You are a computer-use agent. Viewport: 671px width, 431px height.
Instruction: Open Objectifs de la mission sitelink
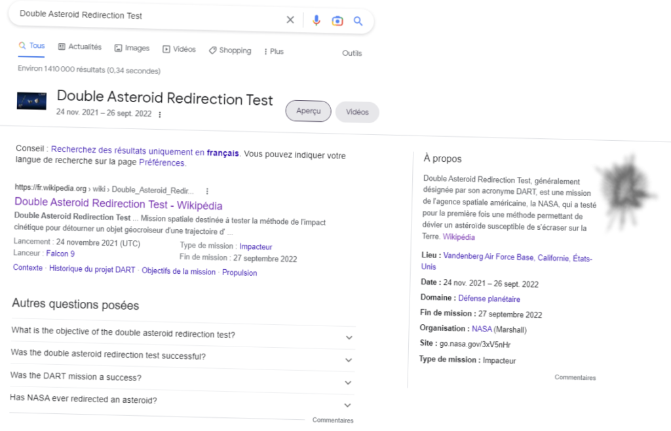click(x=178, y=271)
